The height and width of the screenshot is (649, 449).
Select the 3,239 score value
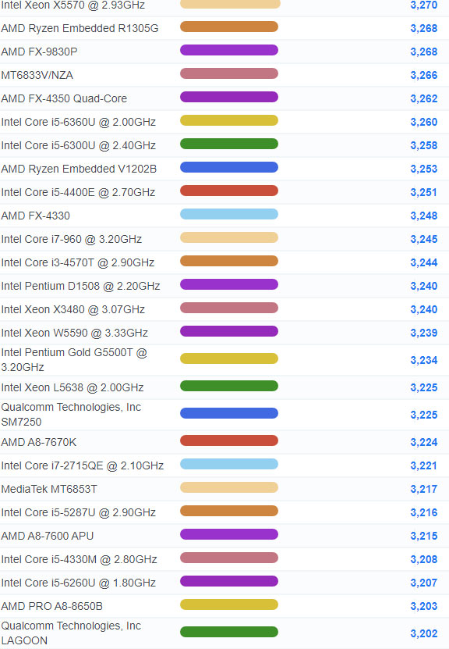(x=424, y=333)
